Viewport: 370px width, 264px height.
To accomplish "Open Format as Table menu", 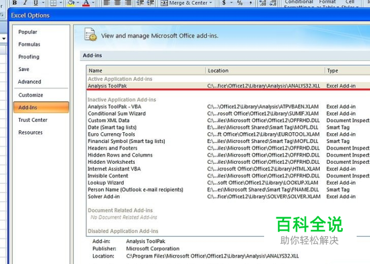I will (x=328, y=4).
